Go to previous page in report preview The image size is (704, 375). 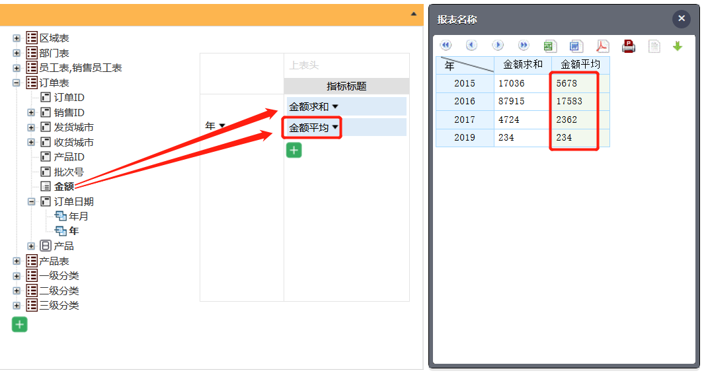tap(471, 46)
